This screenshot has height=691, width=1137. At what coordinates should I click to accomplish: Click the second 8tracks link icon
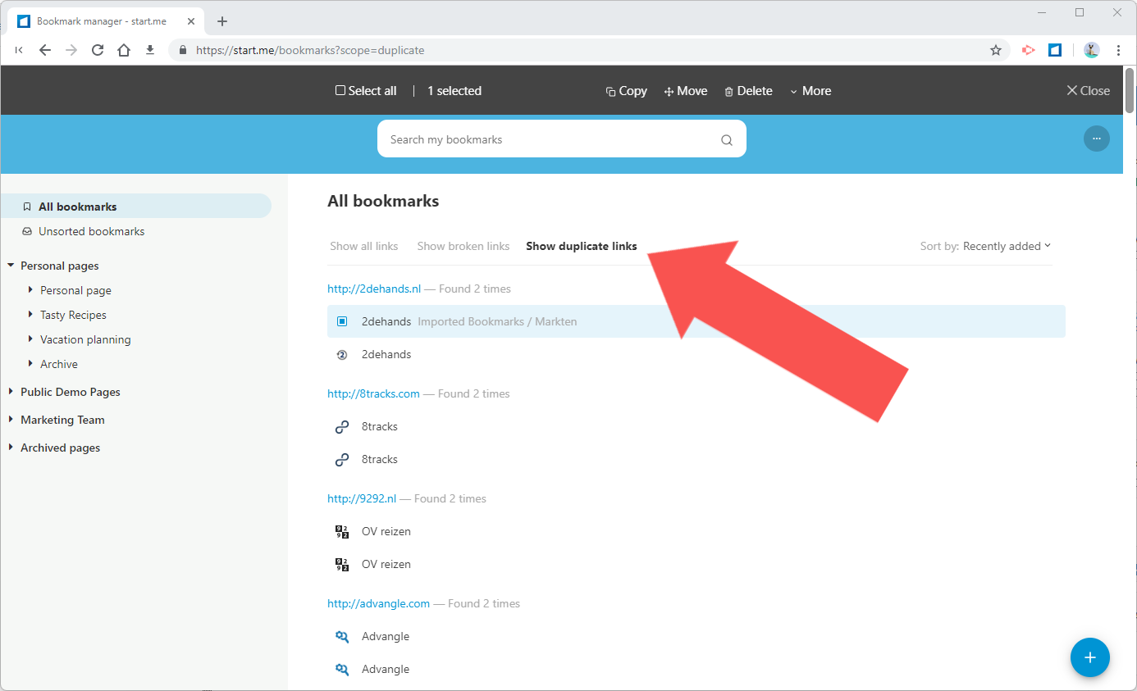(342, 460)
